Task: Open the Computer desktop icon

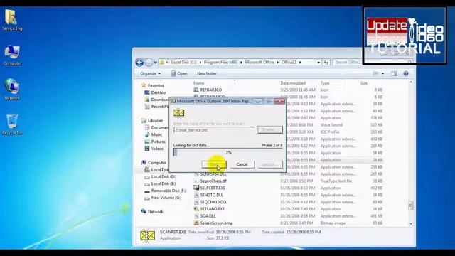Action: pos(12,55)
